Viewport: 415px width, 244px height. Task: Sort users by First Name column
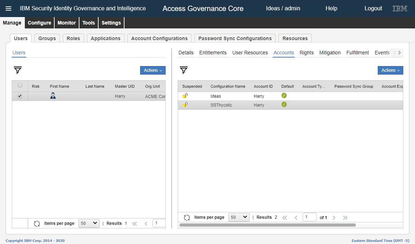(60, 86)
